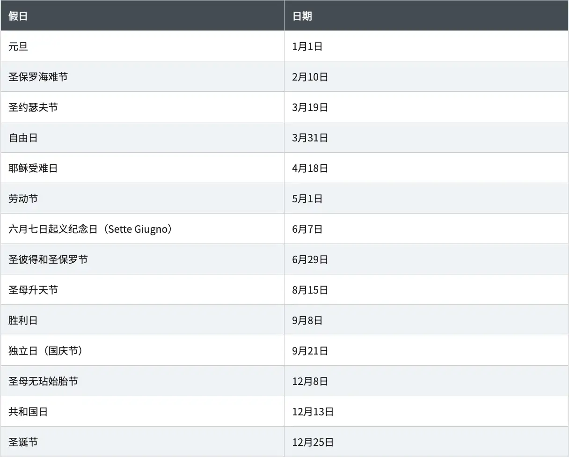
Task: Select the 圣母无玷始胎节 cell
Action: 43,381
